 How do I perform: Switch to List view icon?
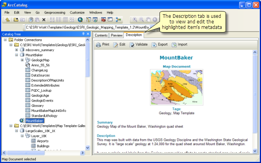tap(58, 20)
